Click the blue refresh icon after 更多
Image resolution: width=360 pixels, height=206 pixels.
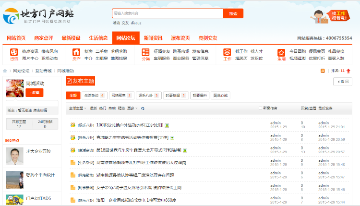pyautogui.click(x=143, y=109)
